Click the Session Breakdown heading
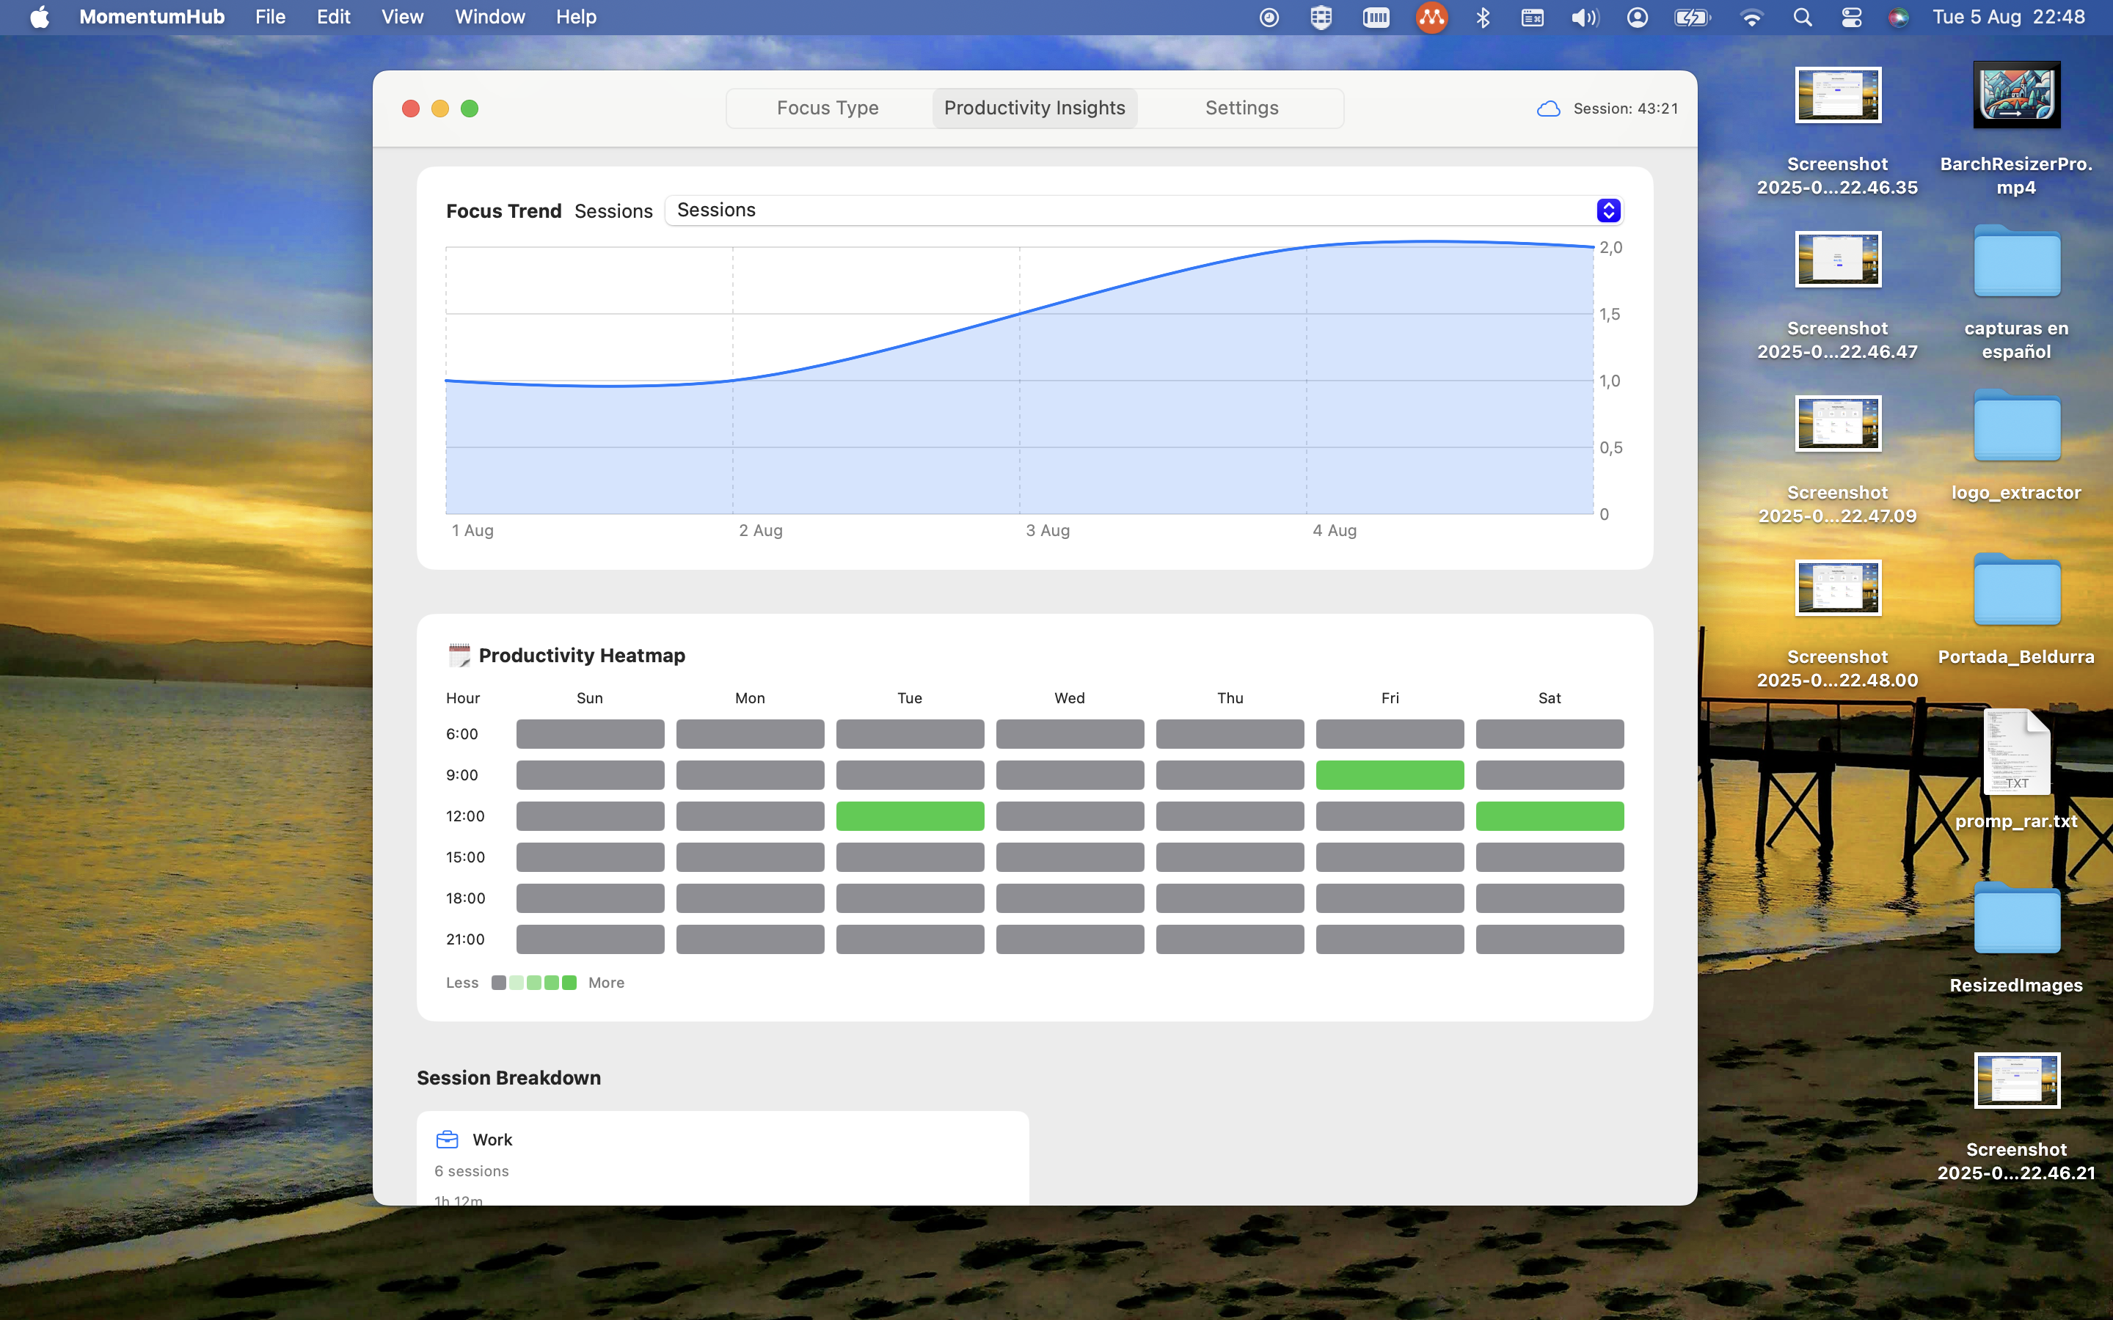Image resolution: width=2113 pixels, height=1320 pixels. pyautogui.click(x=509, y=1077)
